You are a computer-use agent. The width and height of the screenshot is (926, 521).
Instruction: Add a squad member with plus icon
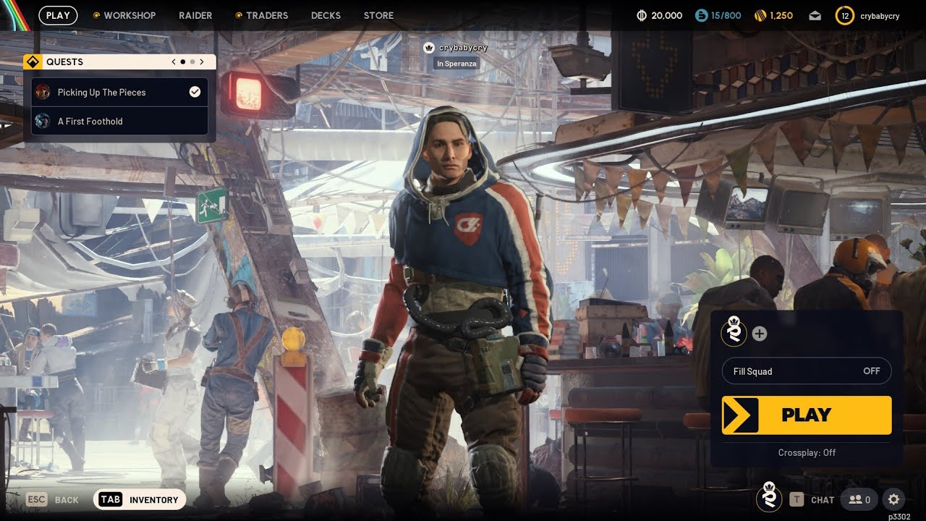759,334
